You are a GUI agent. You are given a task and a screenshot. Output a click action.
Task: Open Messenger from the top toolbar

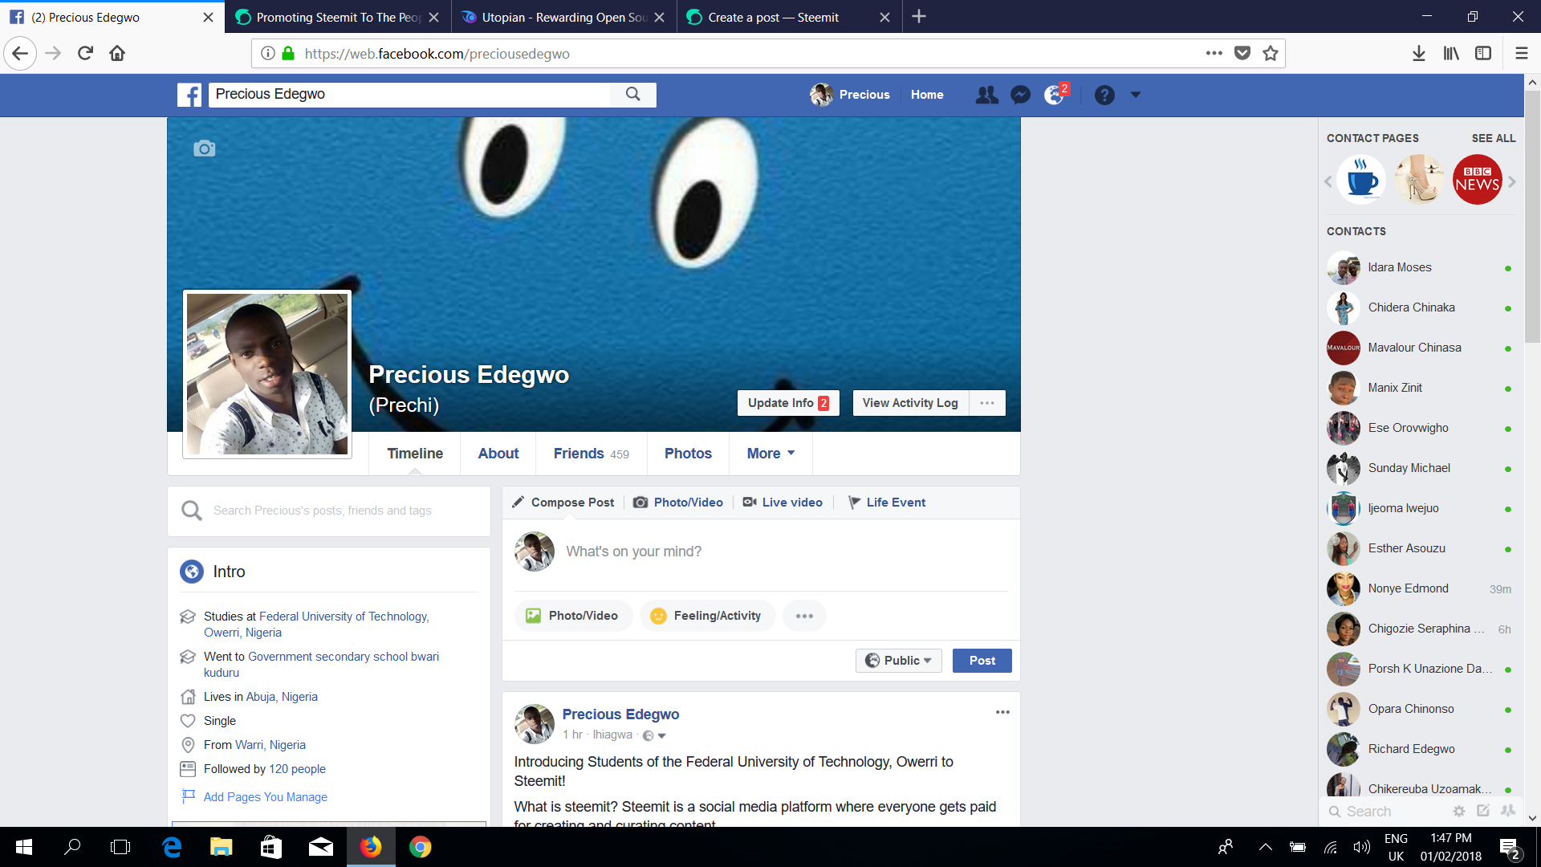coord(1019,95)
